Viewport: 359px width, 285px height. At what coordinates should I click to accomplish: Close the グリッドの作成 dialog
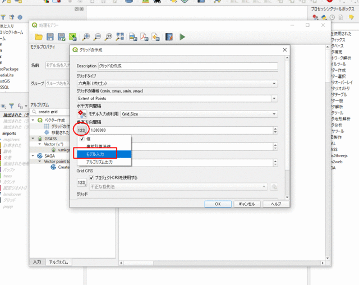click(284, 50)
